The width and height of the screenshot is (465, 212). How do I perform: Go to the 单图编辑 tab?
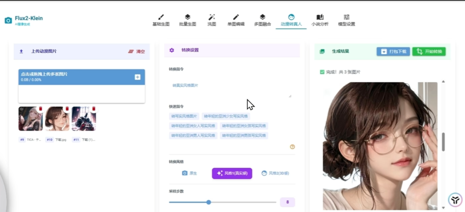click(236, 20)
